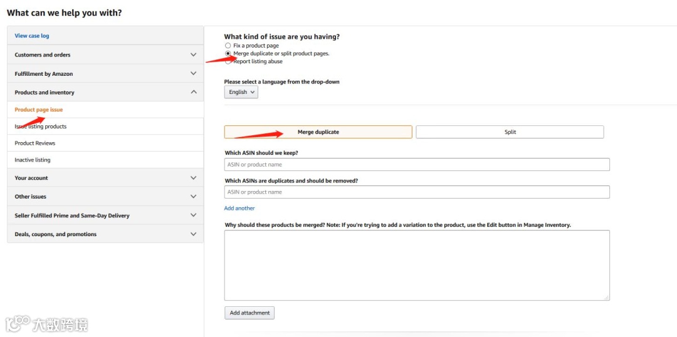
Task: Open the English language dropdown
Action: 241,92
